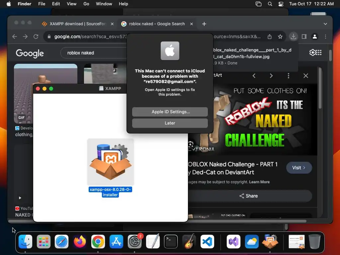The height and width of the screenshot is (255, 340).
Task: Open Google quick settings gear
Action: pyautogui.click(x=312, y=52)
